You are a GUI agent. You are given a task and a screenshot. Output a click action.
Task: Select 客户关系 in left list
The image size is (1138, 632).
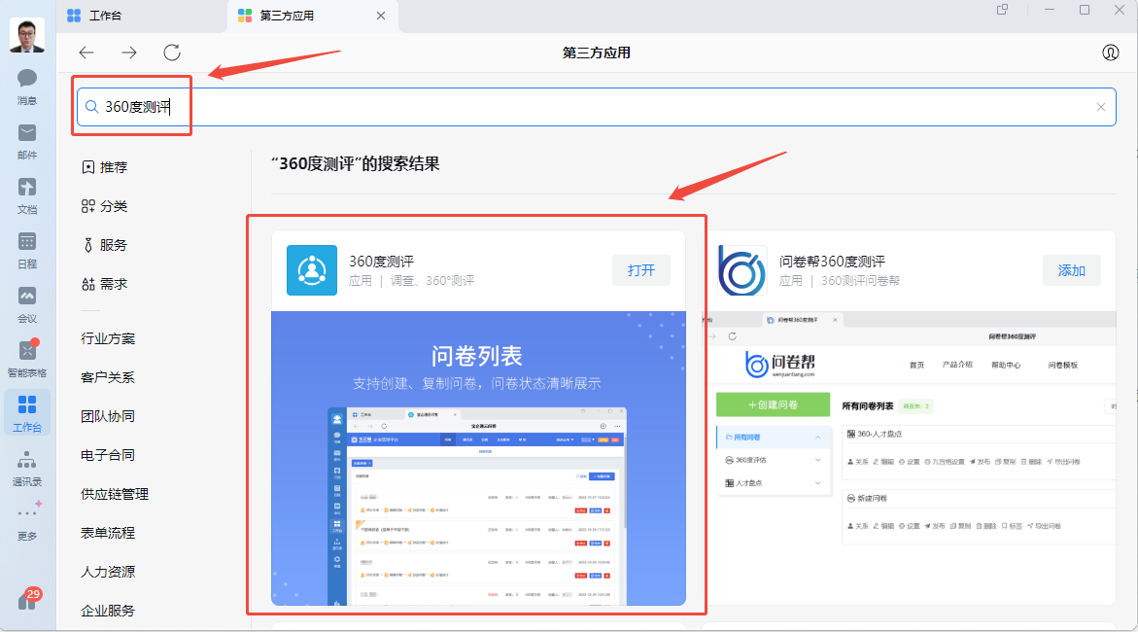108,378
